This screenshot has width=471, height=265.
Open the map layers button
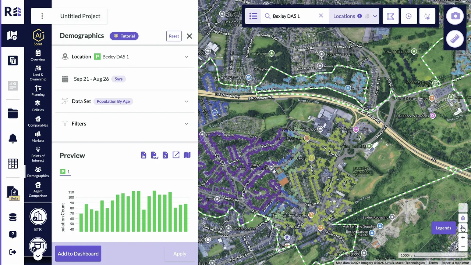[x=463, y=218]
